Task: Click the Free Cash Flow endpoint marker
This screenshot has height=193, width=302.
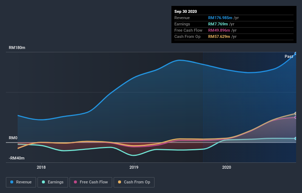Action: (x=296, y=117)
